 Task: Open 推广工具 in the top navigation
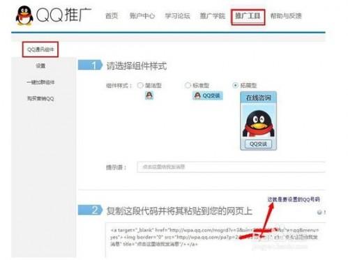248,16
